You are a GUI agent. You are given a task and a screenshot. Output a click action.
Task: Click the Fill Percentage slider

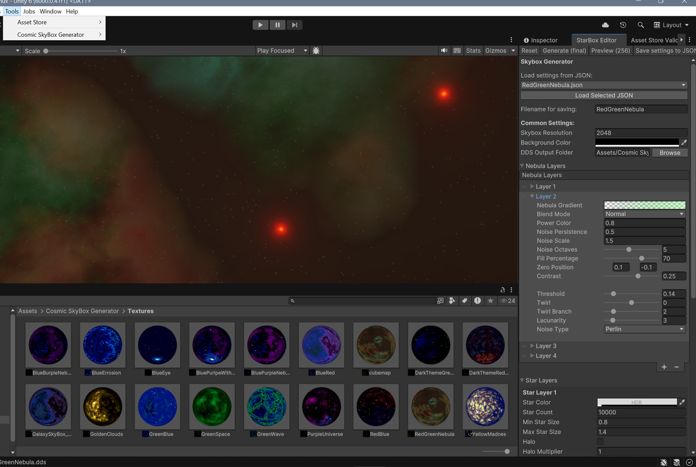632,259
